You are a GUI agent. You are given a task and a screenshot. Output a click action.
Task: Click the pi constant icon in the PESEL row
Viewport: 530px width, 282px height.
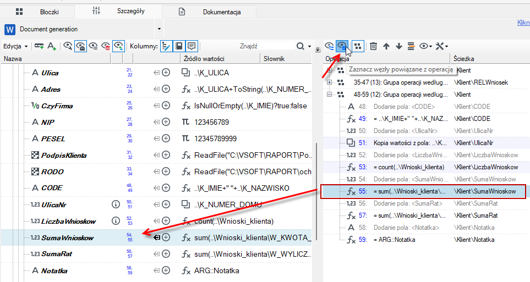coord(185,139)
